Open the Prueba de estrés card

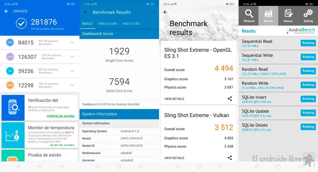pos(40,156)
